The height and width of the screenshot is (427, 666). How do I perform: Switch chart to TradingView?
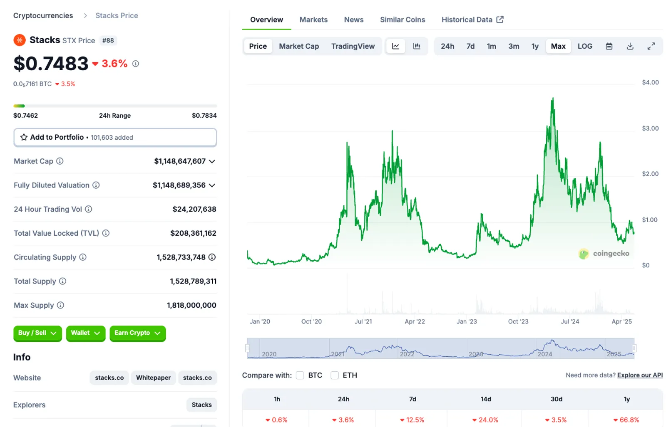[x=353, y=46]
